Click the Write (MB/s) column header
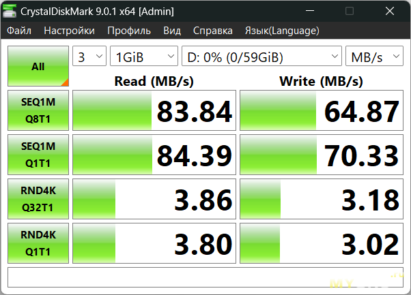 [321, 81]
